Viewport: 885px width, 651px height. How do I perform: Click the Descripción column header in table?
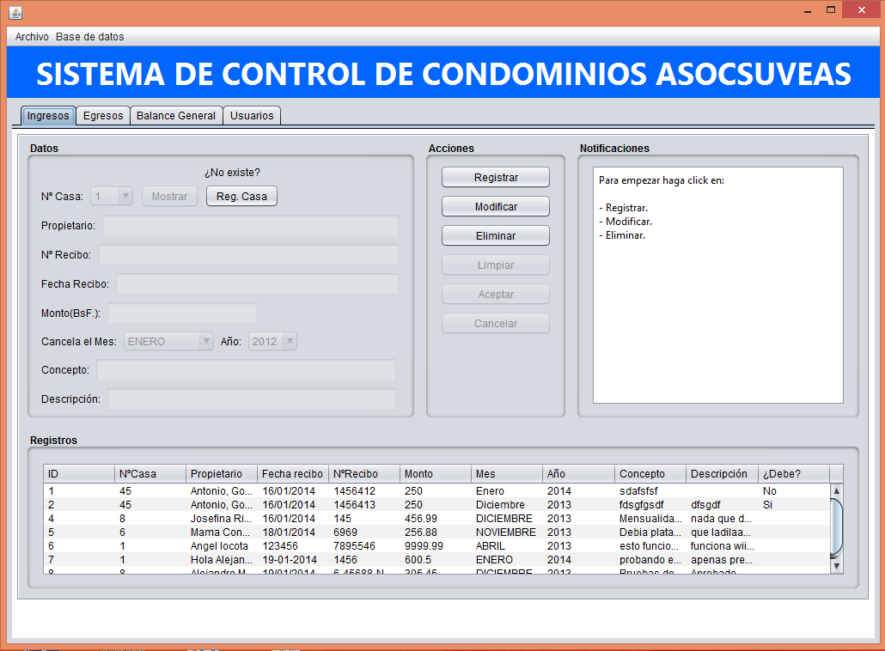[722, 474]
